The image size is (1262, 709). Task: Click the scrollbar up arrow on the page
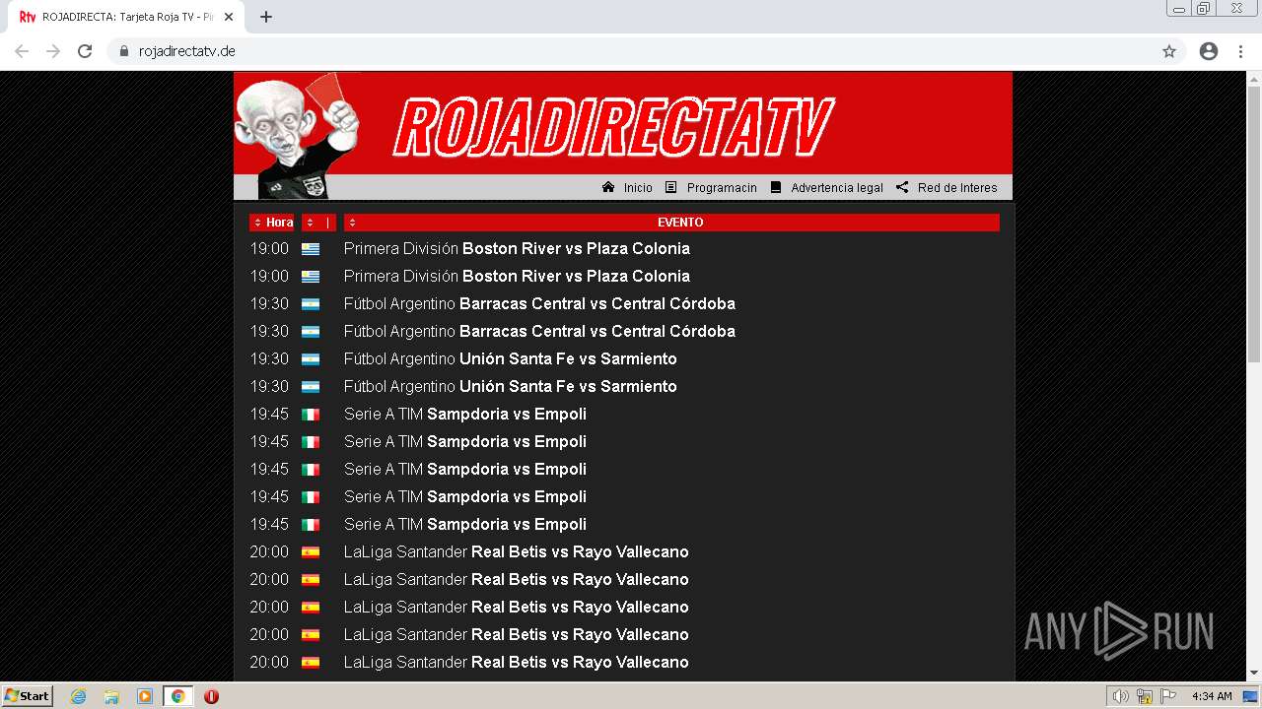pyautogui.click(x=1254, y=78)
